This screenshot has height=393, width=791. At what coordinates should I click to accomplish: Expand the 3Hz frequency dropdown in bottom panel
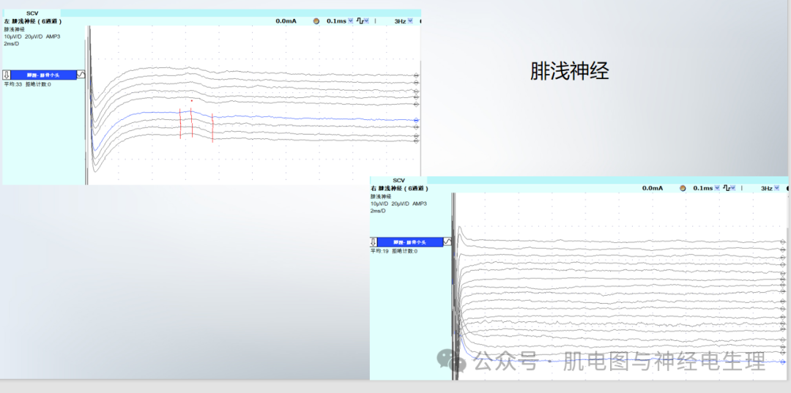pos(776,188)
